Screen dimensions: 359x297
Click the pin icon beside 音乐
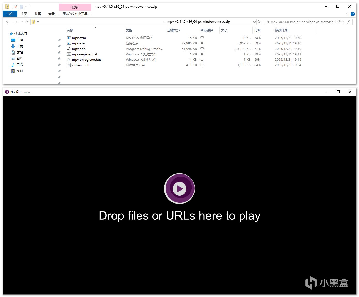pyautogui.click(x=59, y=65)
